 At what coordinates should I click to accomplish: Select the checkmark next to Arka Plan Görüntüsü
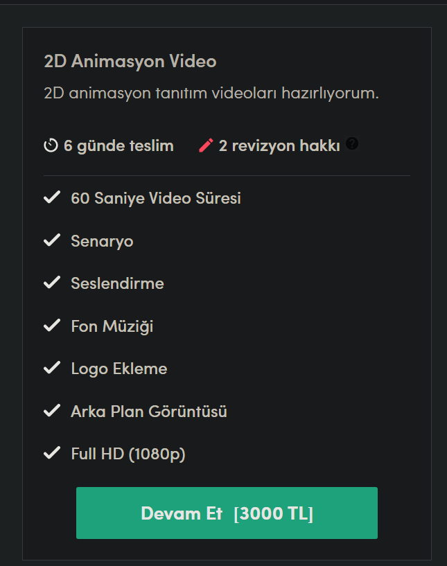[52, 411]
